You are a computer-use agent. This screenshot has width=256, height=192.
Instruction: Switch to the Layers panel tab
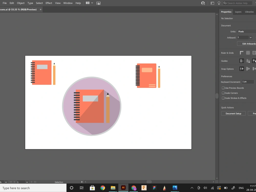(238, 12)
